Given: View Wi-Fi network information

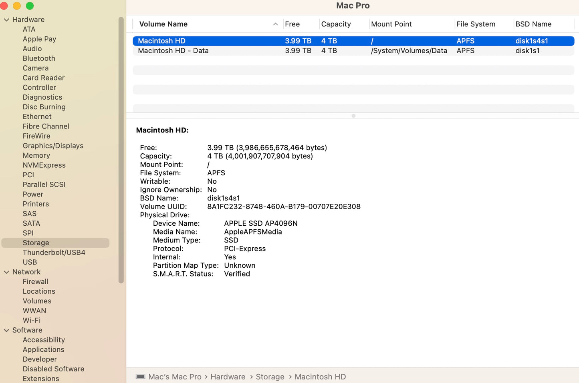Looking at the screenshot, I should pyautogui.click(x=32, y=320).
